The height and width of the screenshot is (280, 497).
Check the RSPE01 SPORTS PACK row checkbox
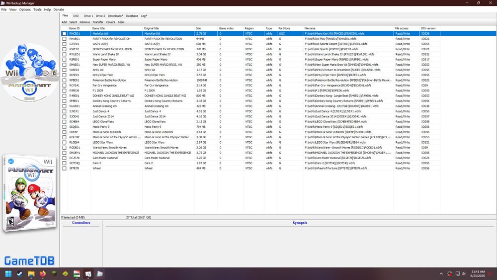point(64,49)
